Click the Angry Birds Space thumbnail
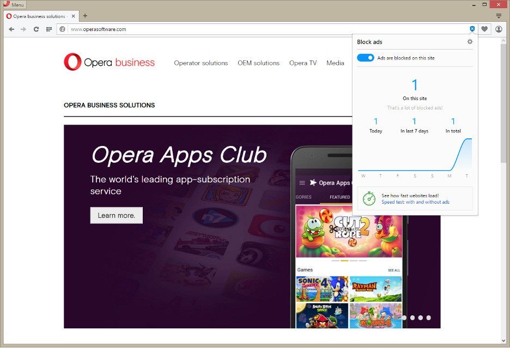This screenshot has width=510, height=348. click(322, 316)
